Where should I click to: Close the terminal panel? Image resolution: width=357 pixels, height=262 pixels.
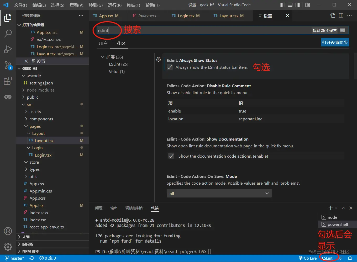[x=351, y=208]
